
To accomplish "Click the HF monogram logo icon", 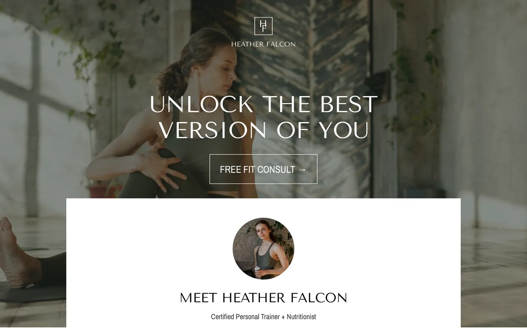I will click(263, 26).
